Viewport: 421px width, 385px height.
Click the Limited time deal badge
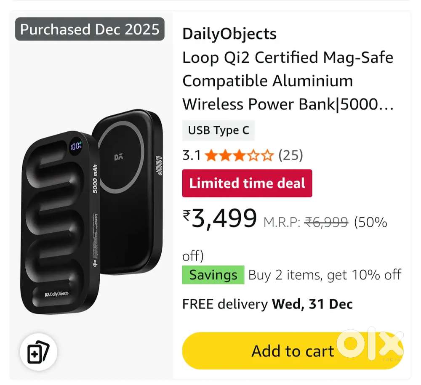247,183
